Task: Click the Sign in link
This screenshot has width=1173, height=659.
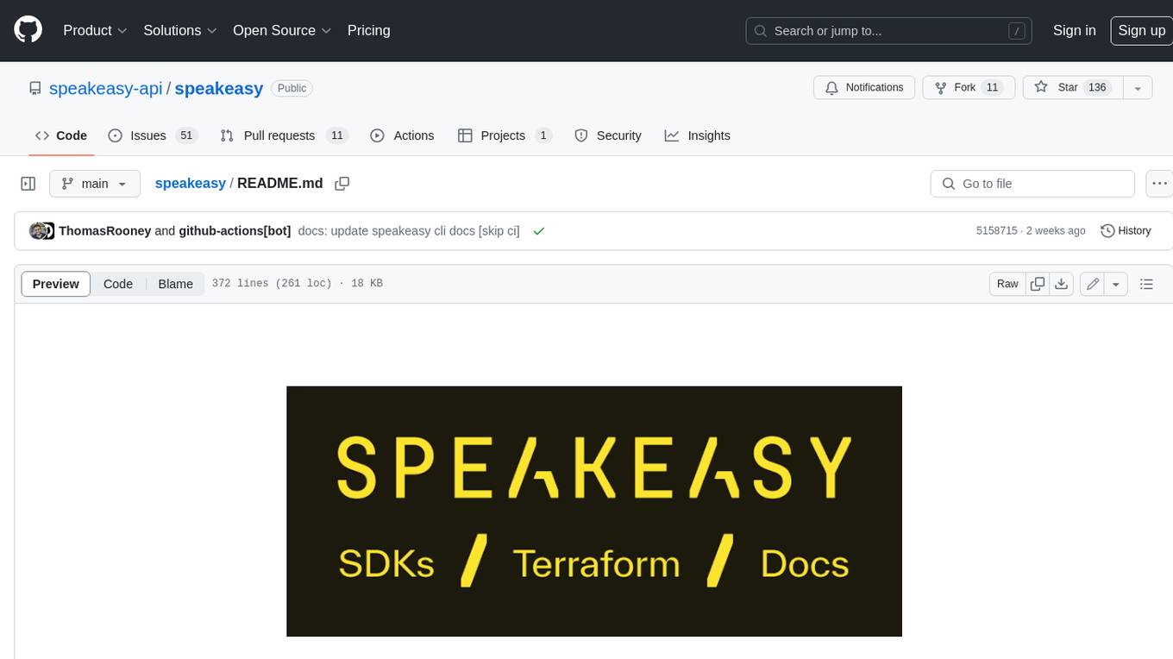Action: 1075,30
